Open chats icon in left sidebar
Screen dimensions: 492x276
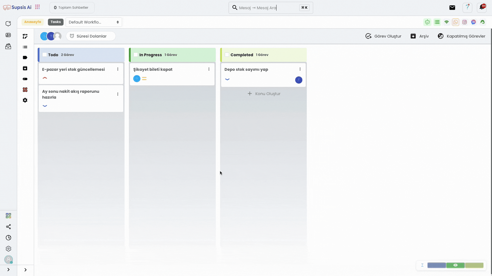click(8, 24)
